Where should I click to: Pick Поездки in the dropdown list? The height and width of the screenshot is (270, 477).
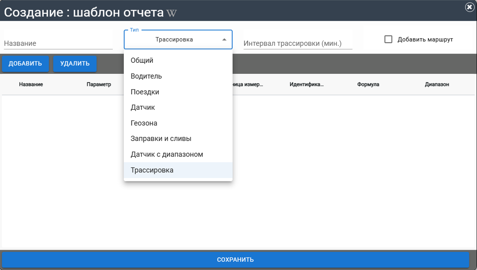pos(145,92)
